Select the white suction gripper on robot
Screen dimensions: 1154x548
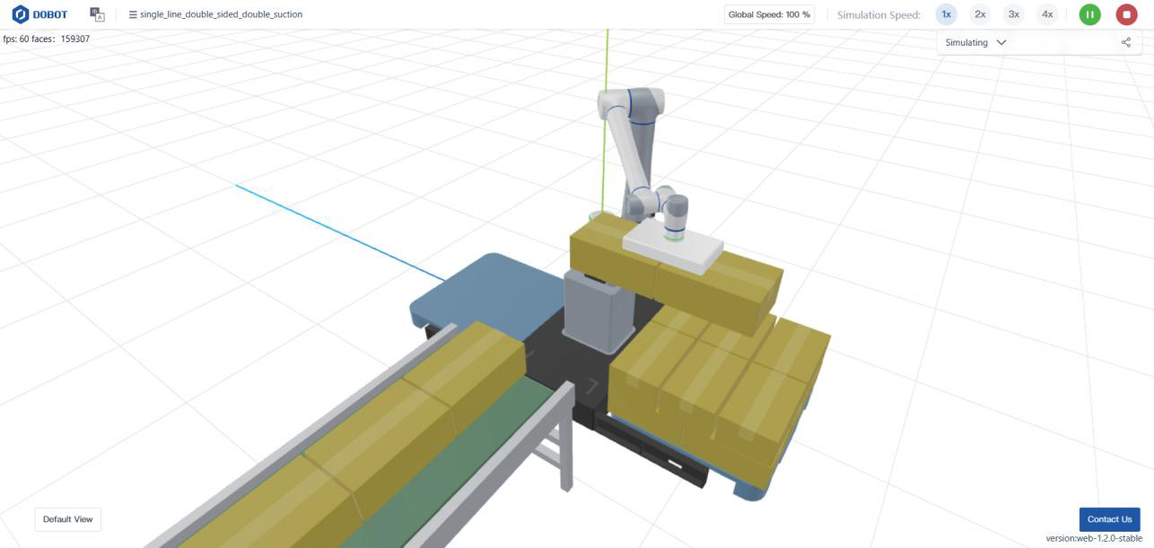(x=675, y=249)
